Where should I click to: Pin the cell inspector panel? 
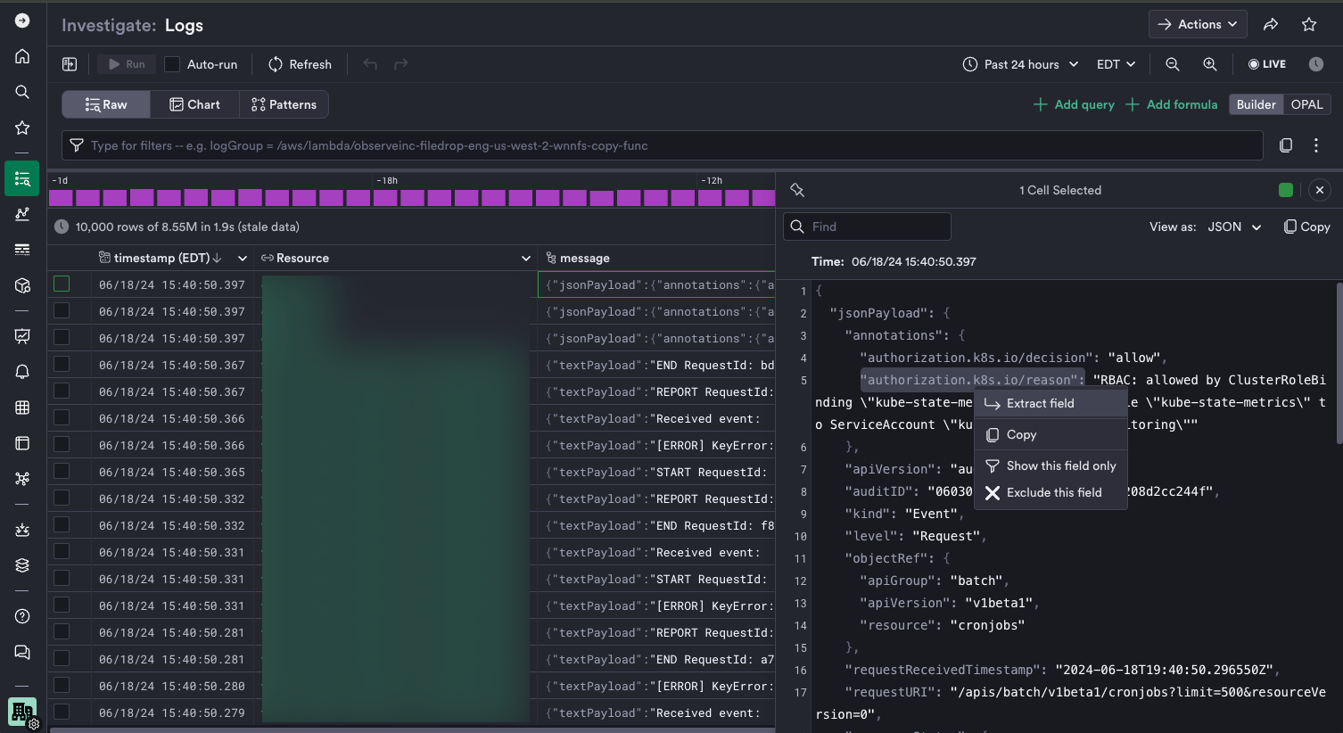click(797, 190)
